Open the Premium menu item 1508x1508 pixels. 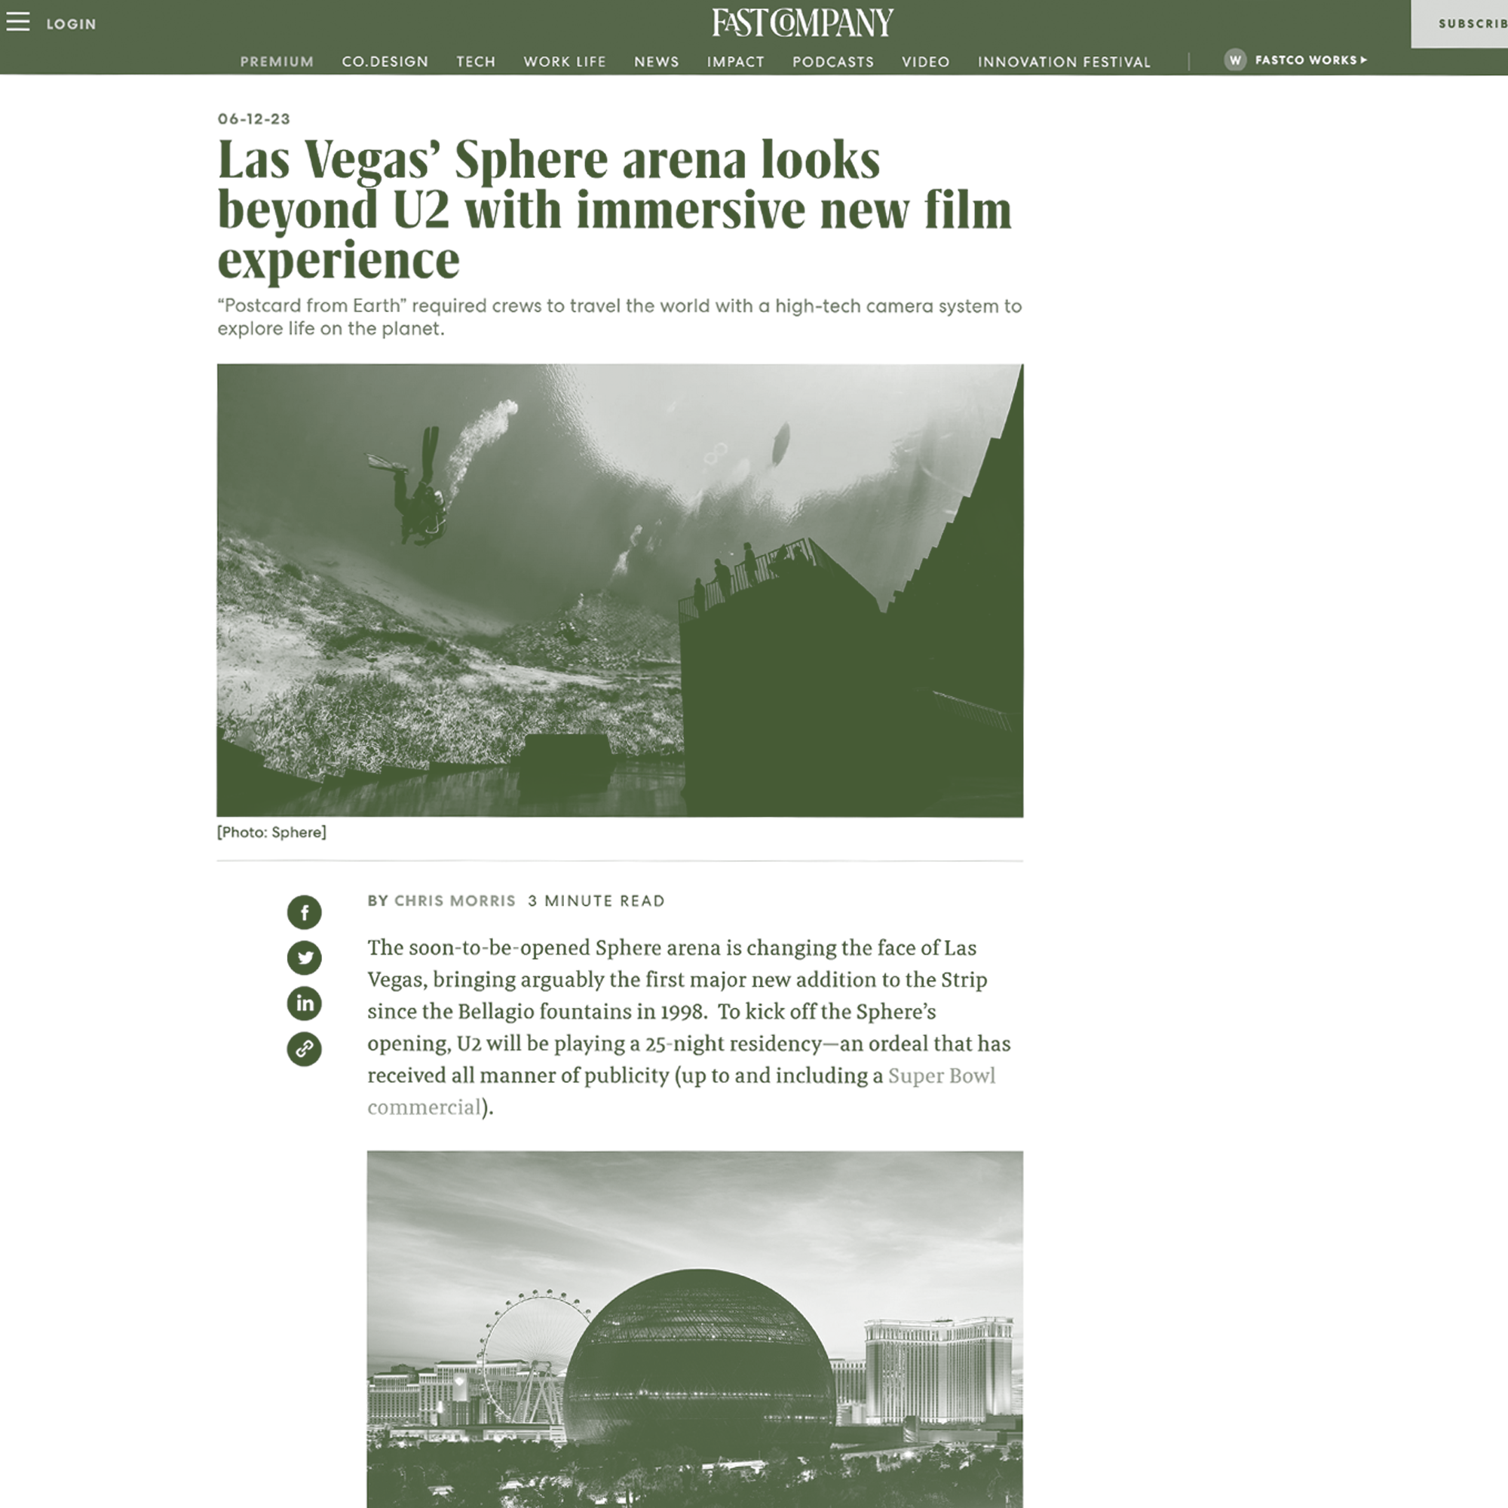[x=276, y=62]
